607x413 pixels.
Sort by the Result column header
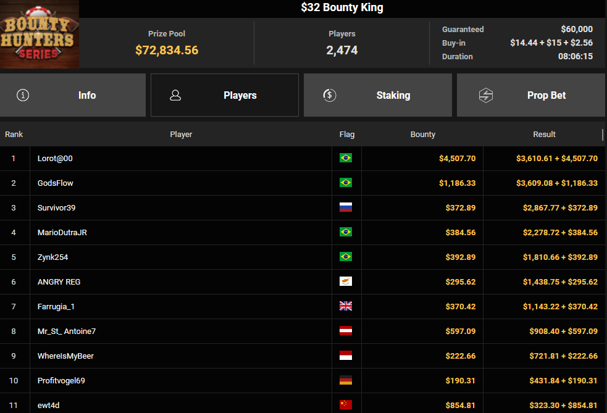click(544, 135)
